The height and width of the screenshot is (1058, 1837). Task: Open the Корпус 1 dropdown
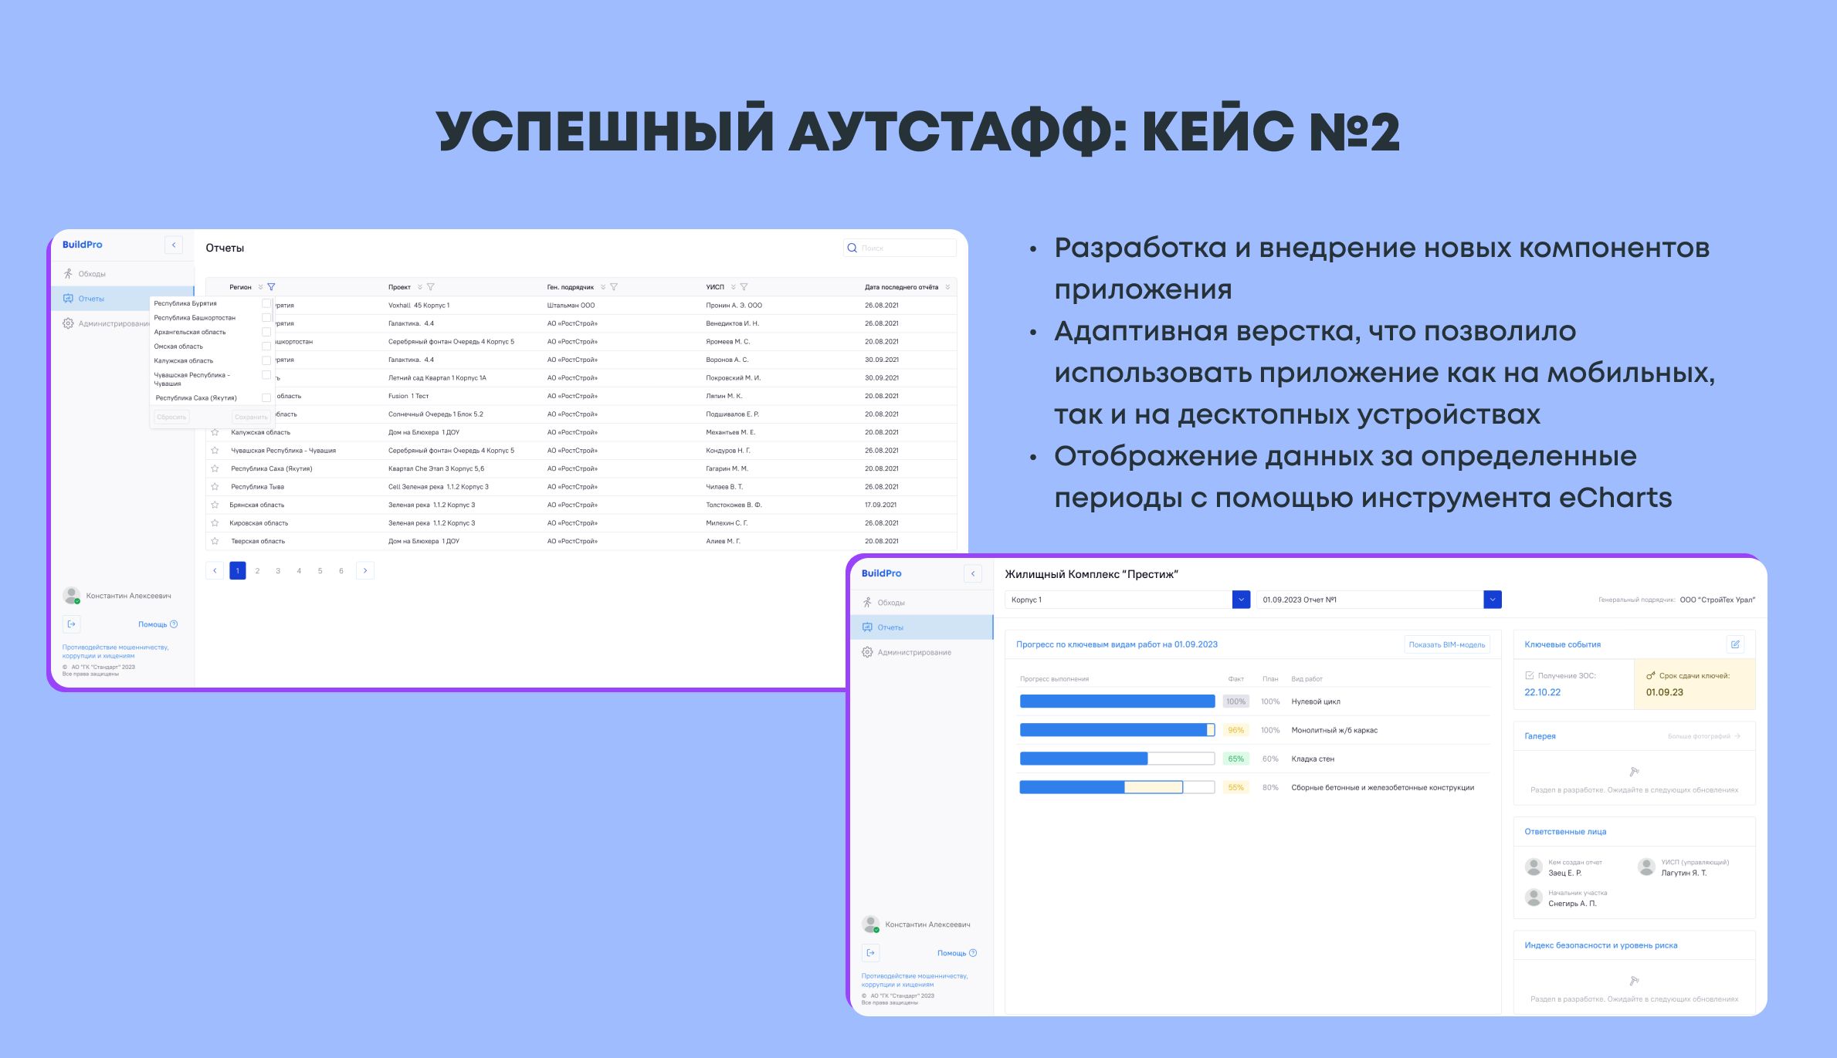(x=1241, y=600)
